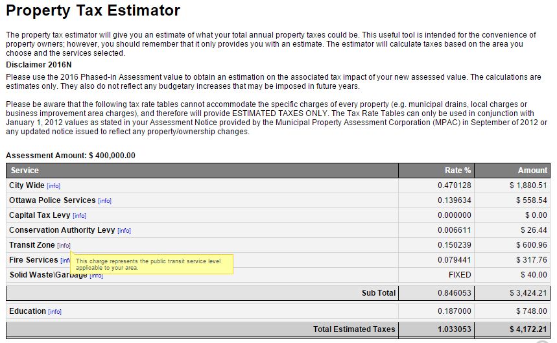Select the Transit Zone amount $600.96
The height and width of the screenshot is (343, 557).
(x=531, y=245)
